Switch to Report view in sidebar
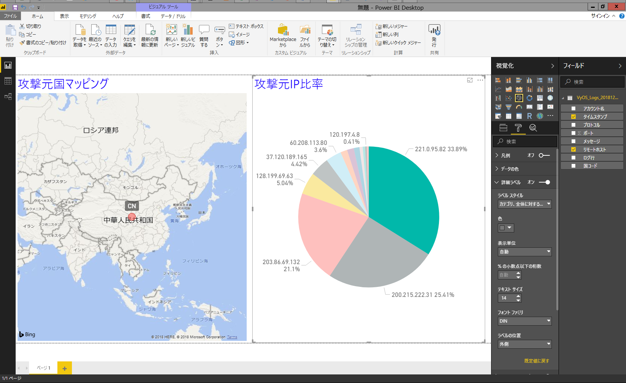 (x=8, y=66)
